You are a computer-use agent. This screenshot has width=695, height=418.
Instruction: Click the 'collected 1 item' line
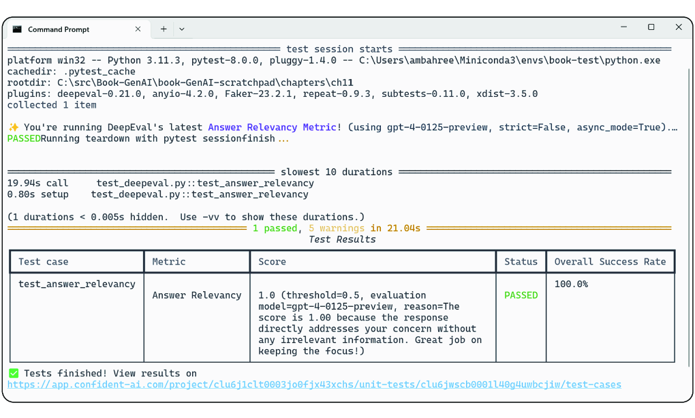(52, 105)
